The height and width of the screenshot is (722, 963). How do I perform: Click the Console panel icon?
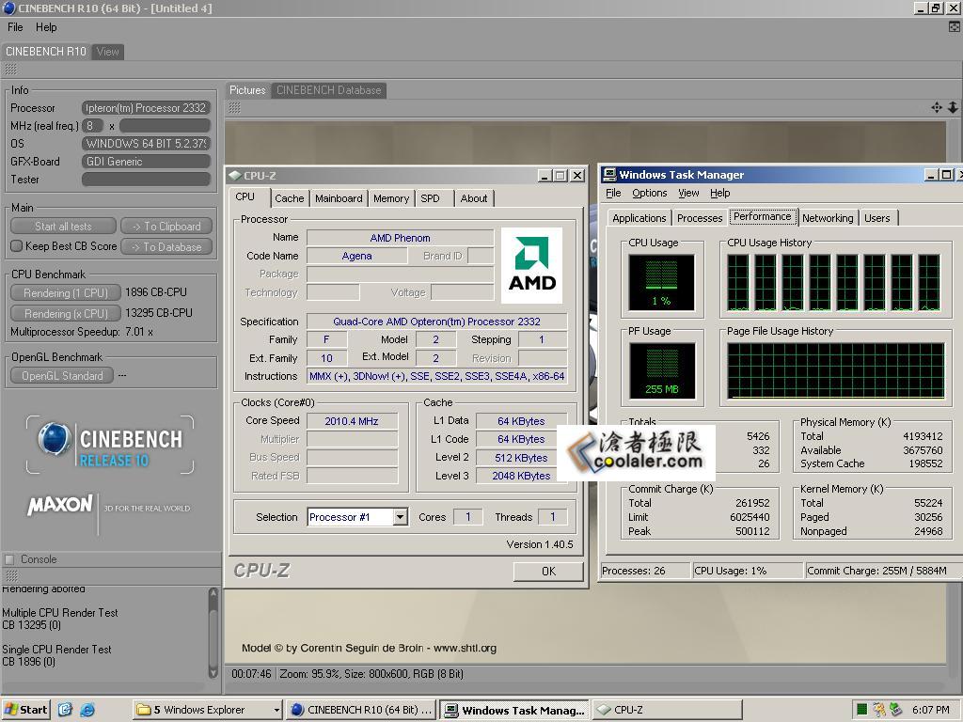point(9,559)
